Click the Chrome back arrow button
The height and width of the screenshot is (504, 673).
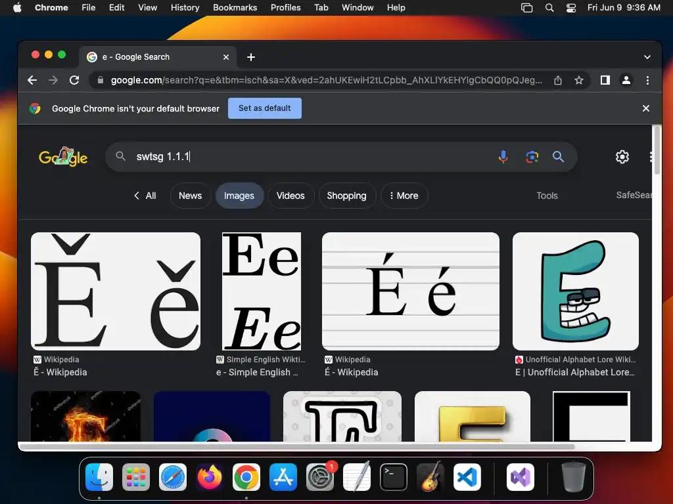coord(32,80)
